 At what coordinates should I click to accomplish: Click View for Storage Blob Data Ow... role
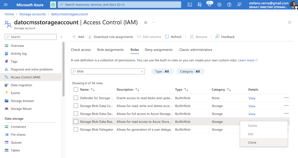point(252,114)
